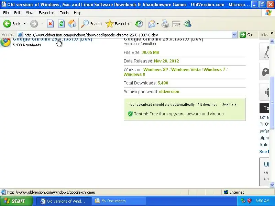Click the 'Windows 8' works-on text
The height and width of the screenshot is (206, 275).
[134, 75]
